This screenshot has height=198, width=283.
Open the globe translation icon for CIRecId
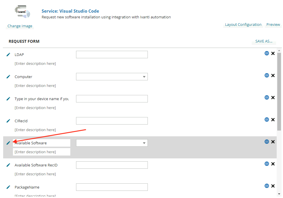coord(267,119)
